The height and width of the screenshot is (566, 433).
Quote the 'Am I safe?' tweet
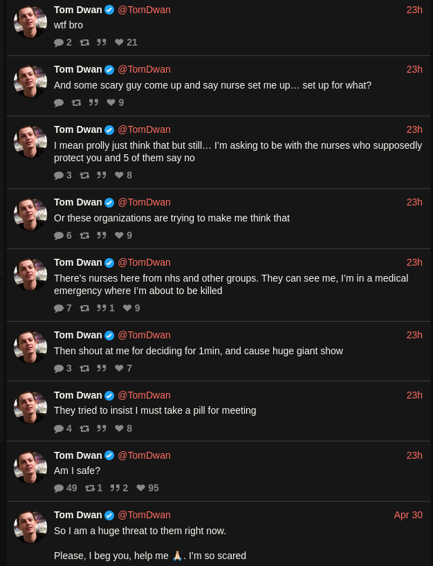coord(115,488)
